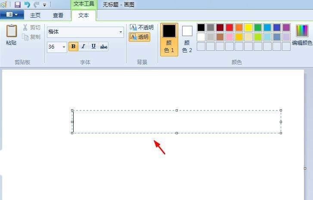Click the Save icon in quick access toolbar
This screenshot has height=200, width=313.
tap(18, 4)
